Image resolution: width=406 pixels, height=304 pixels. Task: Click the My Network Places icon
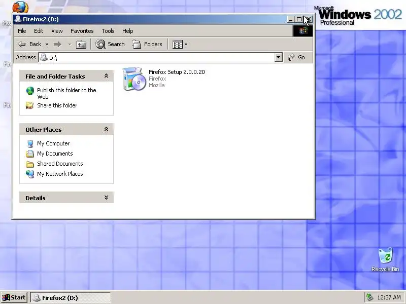click(x=30, y=174)
